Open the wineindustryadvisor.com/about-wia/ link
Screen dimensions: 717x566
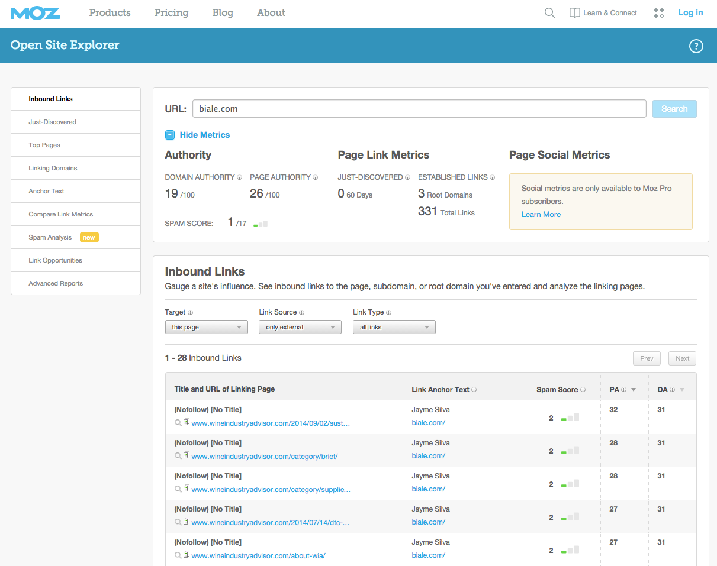click(259, 555)
